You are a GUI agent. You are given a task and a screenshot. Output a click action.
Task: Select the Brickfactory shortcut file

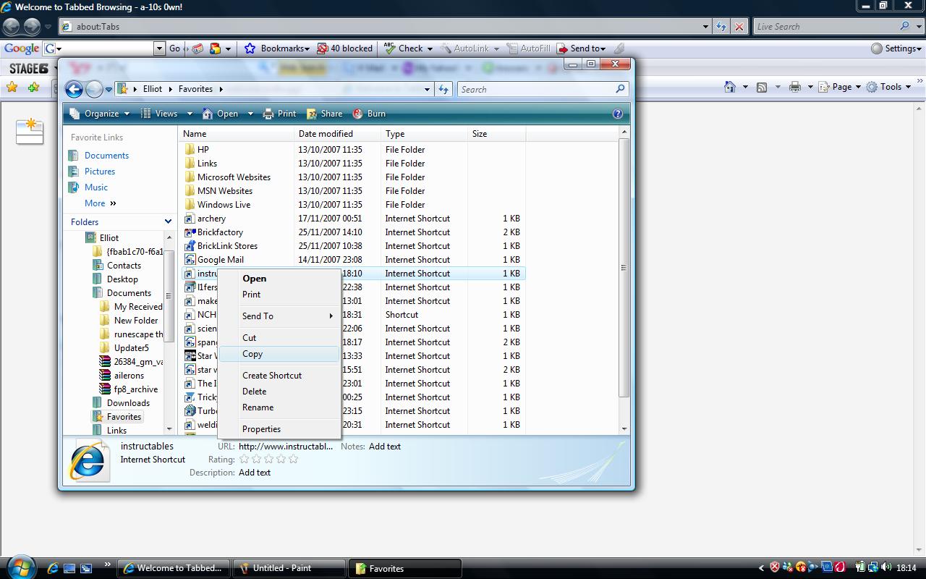220,232
